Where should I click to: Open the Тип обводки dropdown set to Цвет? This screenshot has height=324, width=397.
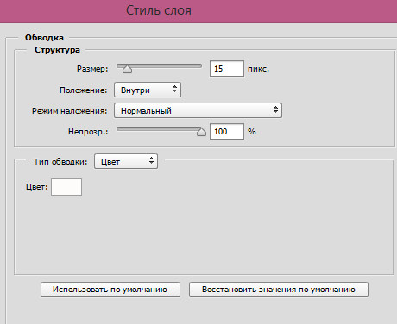(x=126, y=161)
